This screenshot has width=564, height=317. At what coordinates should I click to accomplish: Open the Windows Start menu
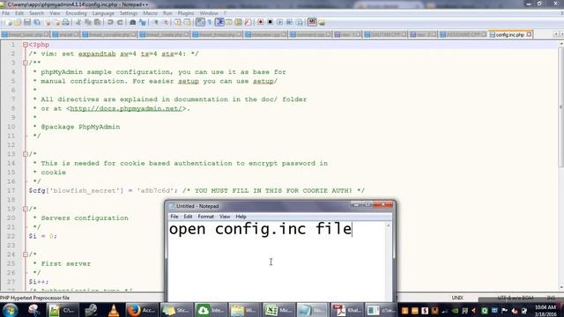tap(10, 310)
